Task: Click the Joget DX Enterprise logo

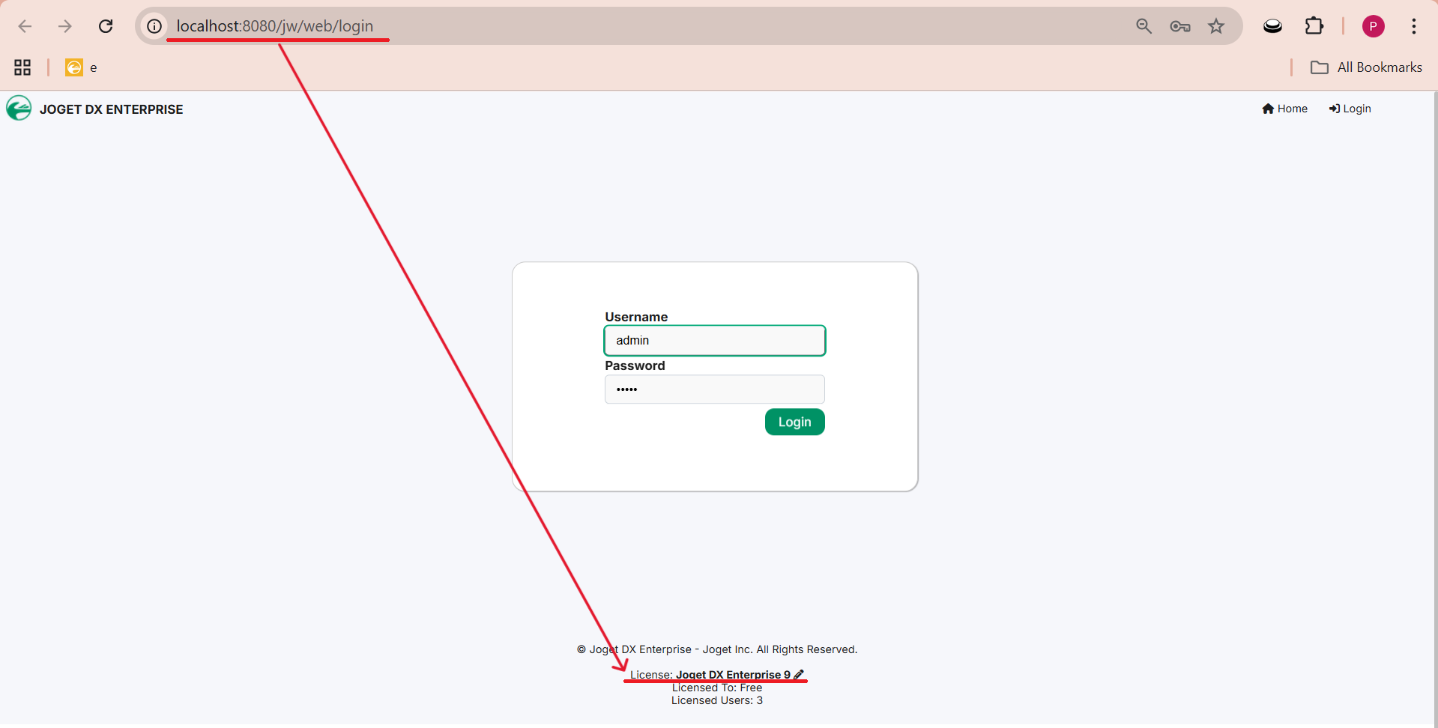Action: pyautogui.click(x=19, y=109)
